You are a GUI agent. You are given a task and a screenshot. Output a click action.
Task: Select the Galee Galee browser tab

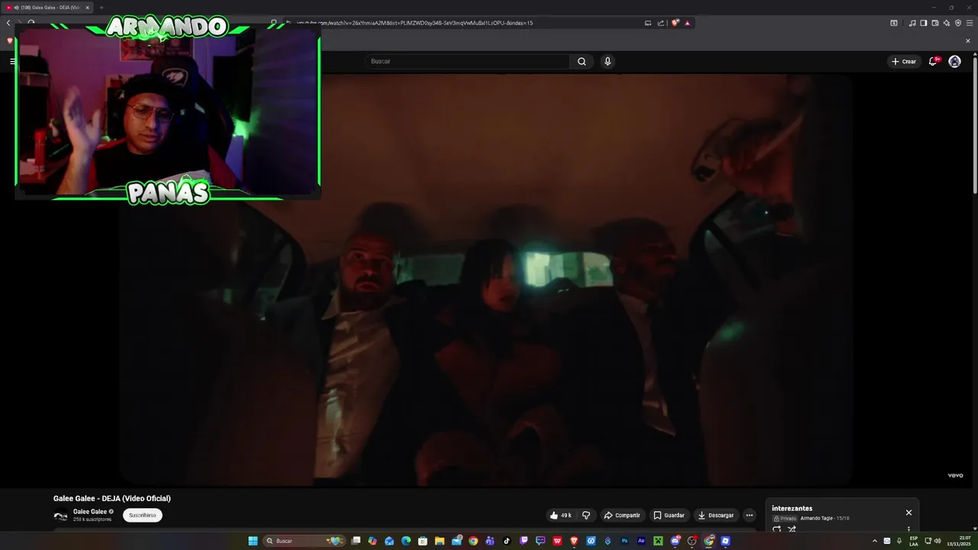[x=47, y=8]
